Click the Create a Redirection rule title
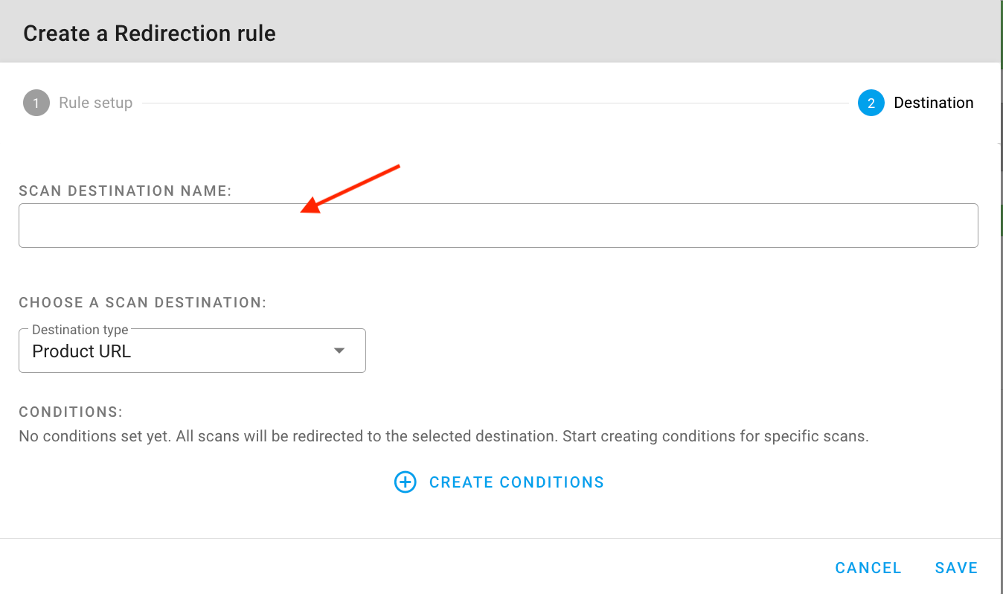 pyautogui.click(x=150, y=33)
